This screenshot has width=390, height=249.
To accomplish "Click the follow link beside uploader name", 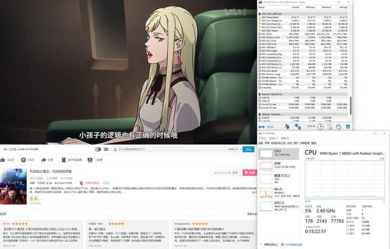I will point(105,183).
